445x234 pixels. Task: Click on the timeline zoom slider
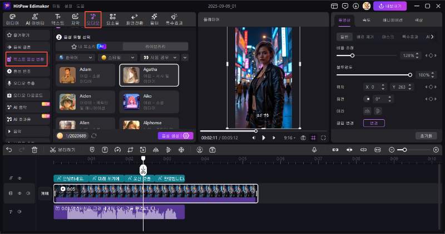[414, 150]
